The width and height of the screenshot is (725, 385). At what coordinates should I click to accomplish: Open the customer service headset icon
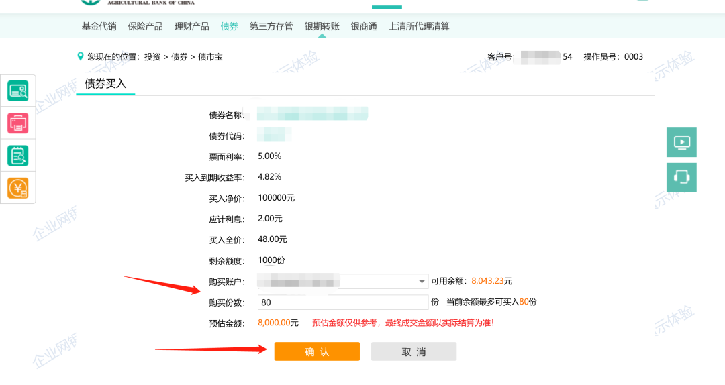click(x=681, y=178)
